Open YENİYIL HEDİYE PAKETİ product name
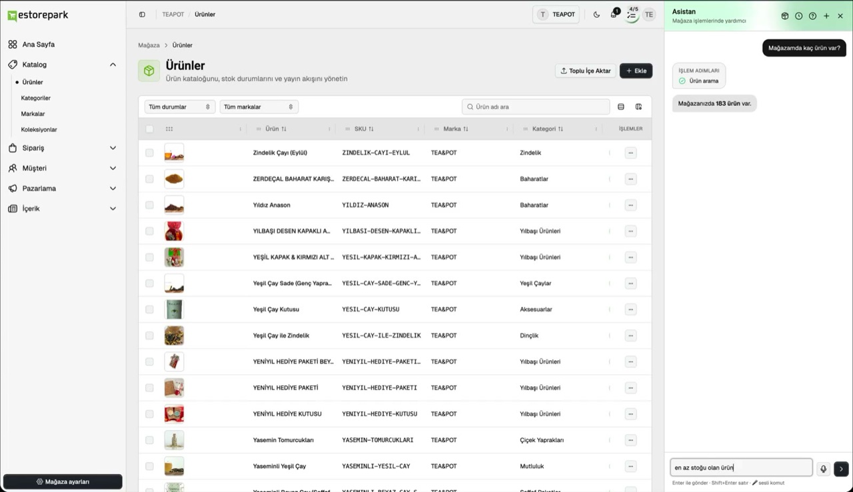This screenshot has height=492, width=853. pos(285,388)
